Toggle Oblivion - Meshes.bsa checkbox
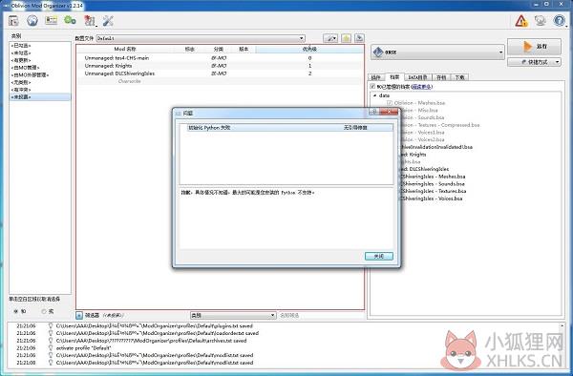Screen dimensions: 573x376 tap(390, 103)
